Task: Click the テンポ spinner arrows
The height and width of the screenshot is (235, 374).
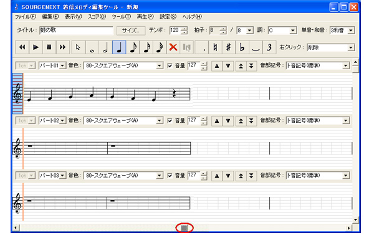Action: tap(184, 31)
